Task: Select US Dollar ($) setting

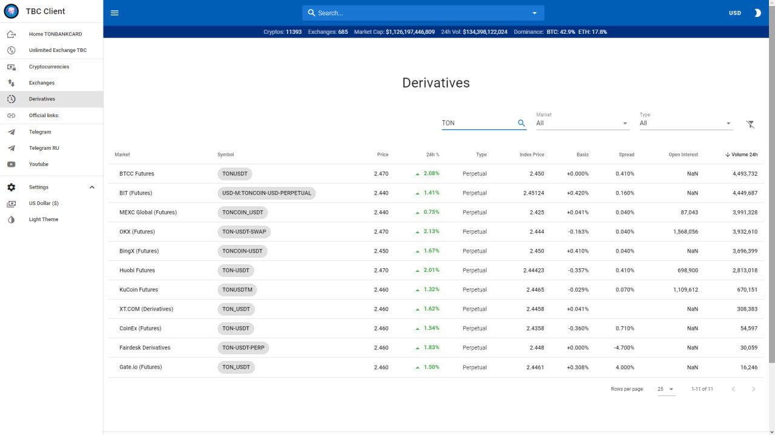Action: [51, 204]
